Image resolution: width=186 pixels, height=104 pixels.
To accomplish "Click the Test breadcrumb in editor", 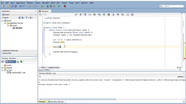I will [x=43, y=67].
